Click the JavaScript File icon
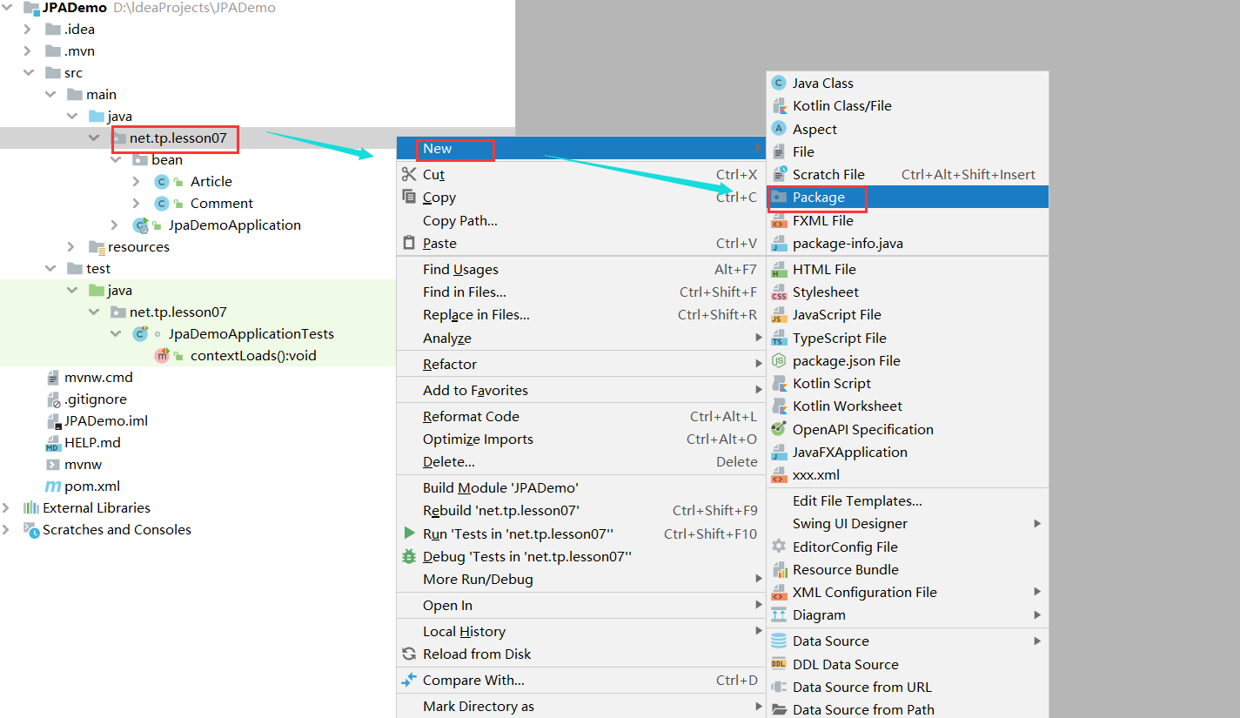 tap(779, 315)
